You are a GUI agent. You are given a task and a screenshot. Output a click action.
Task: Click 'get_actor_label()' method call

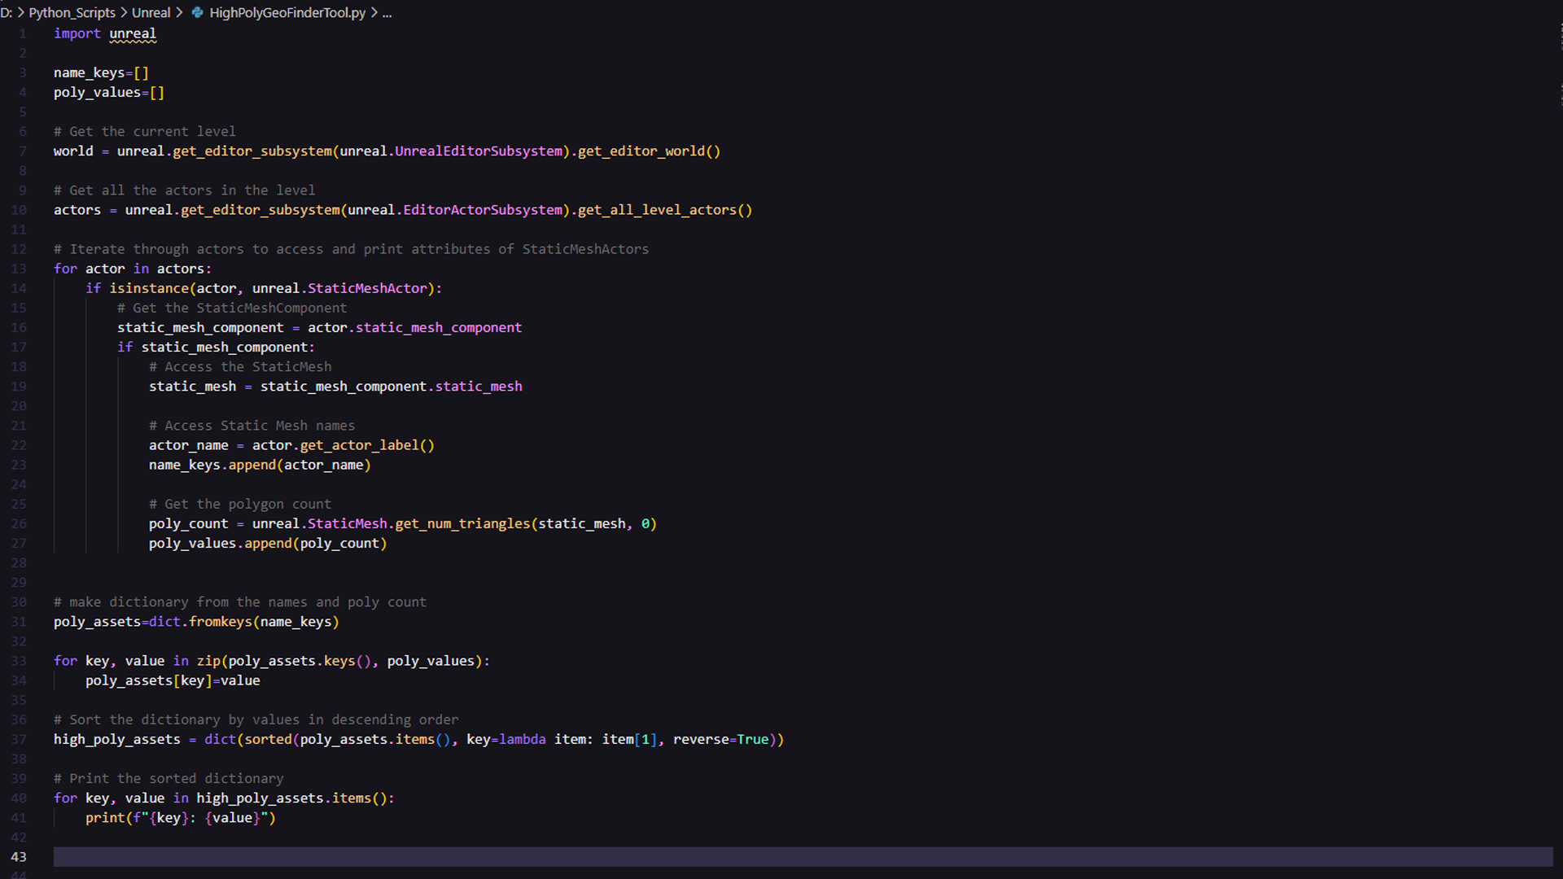367,445
